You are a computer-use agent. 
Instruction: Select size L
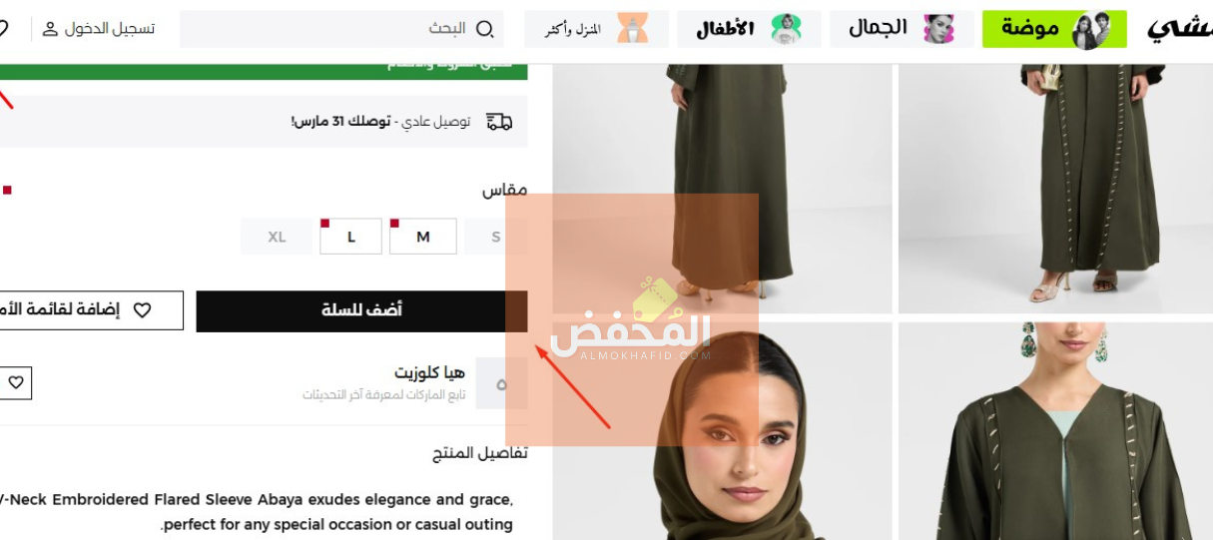(350, 237)
